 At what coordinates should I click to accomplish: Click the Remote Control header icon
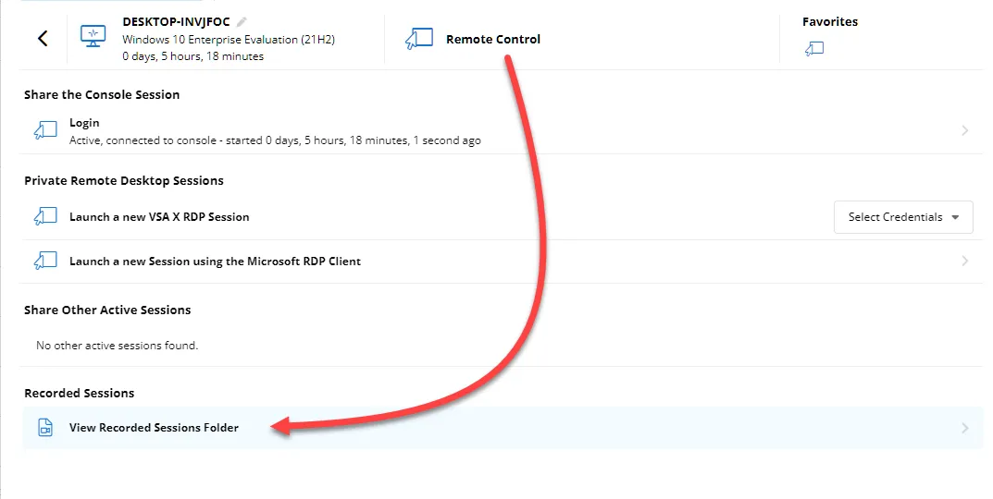click(418, 39)
